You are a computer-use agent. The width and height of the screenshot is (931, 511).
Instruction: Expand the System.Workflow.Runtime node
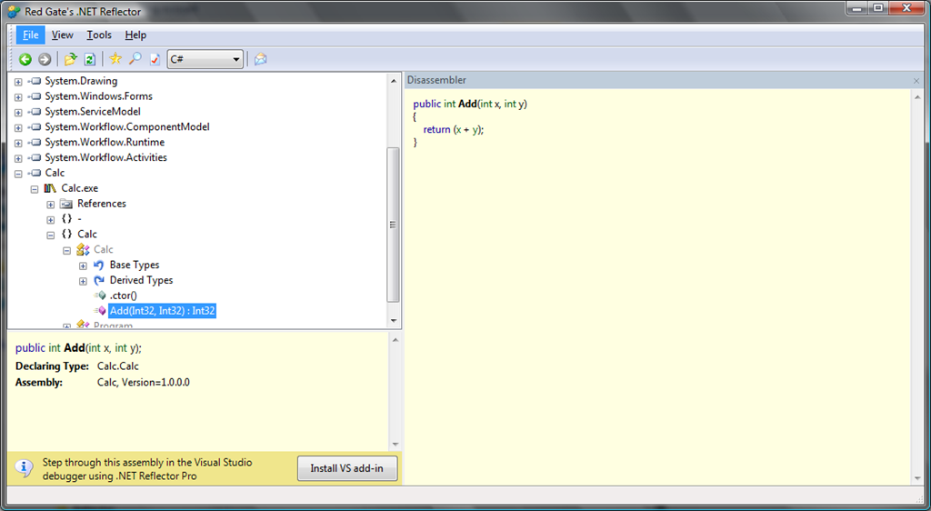pos(18,143)
